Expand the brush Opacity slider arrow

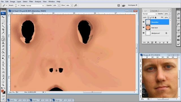(x=59, y=5)
